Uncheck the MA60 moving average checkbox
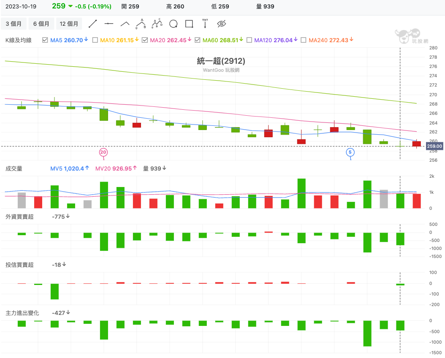Image resolution: width=445 pixels, height=358 pixels. click(198, 40)
